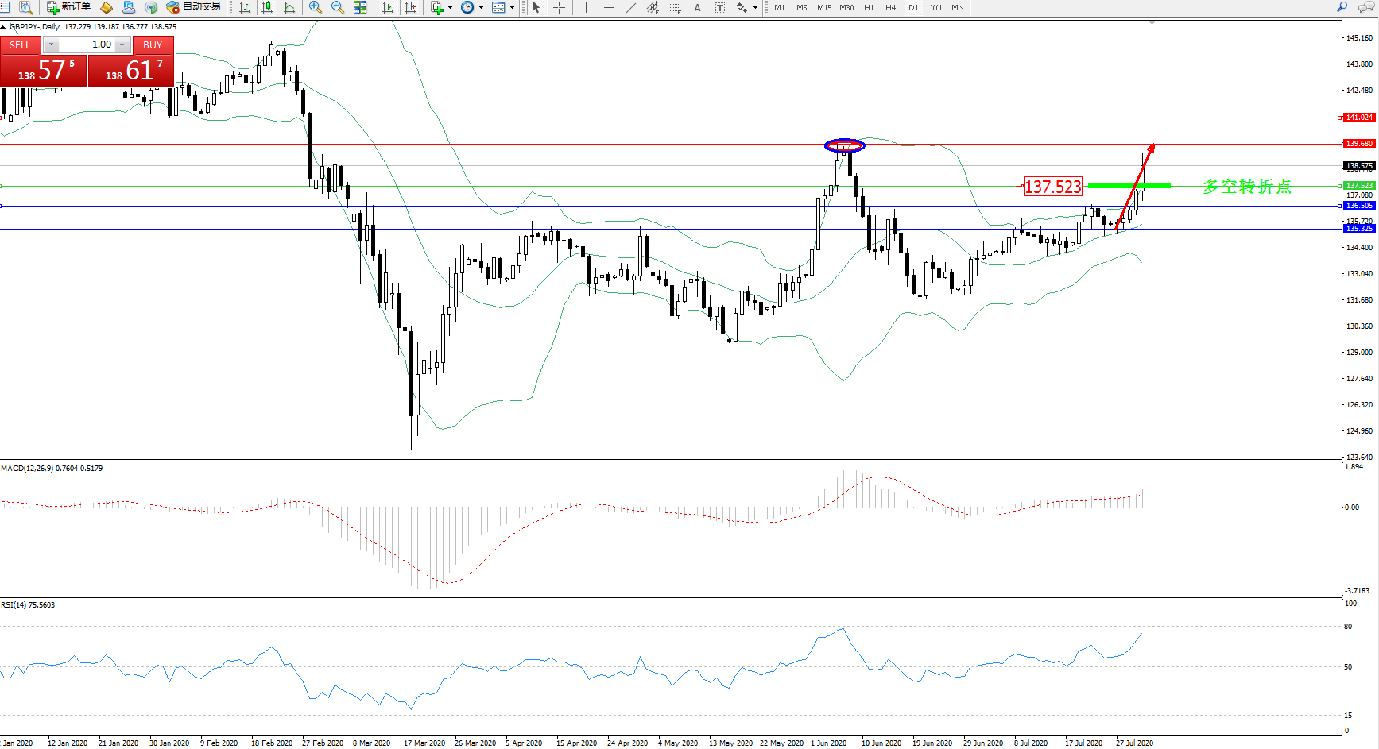The image size is (1379, 749).
Task: Switch to W1 timeframe
Action: 936,7
